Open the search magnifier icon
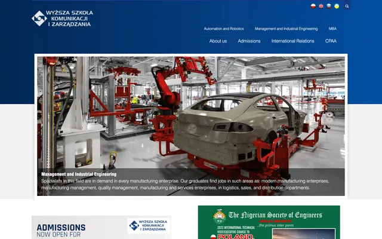 [347, 7]
